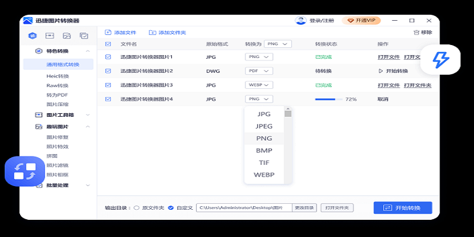Switch to the fun picture icon in sidebar top row

(x=66, y=36)
